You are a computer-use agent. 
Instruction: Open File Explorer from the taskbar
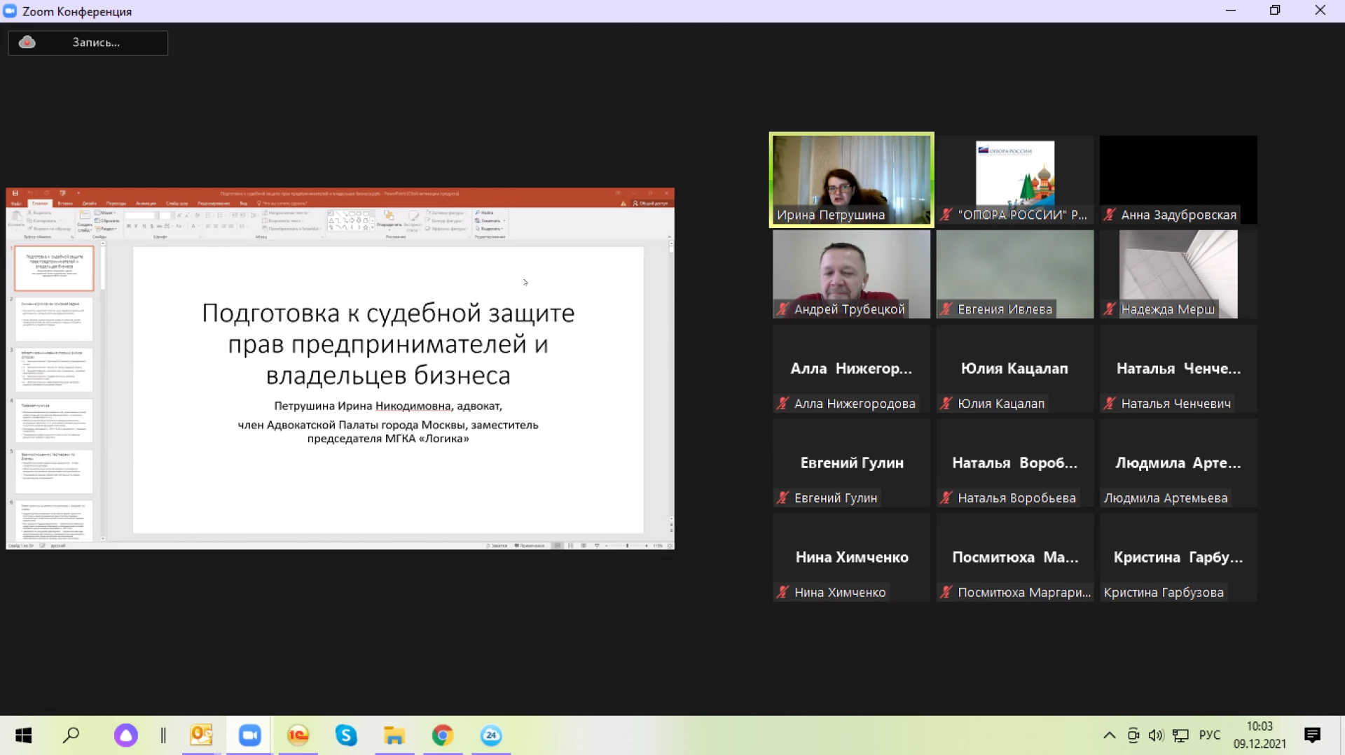pos(394,735)
